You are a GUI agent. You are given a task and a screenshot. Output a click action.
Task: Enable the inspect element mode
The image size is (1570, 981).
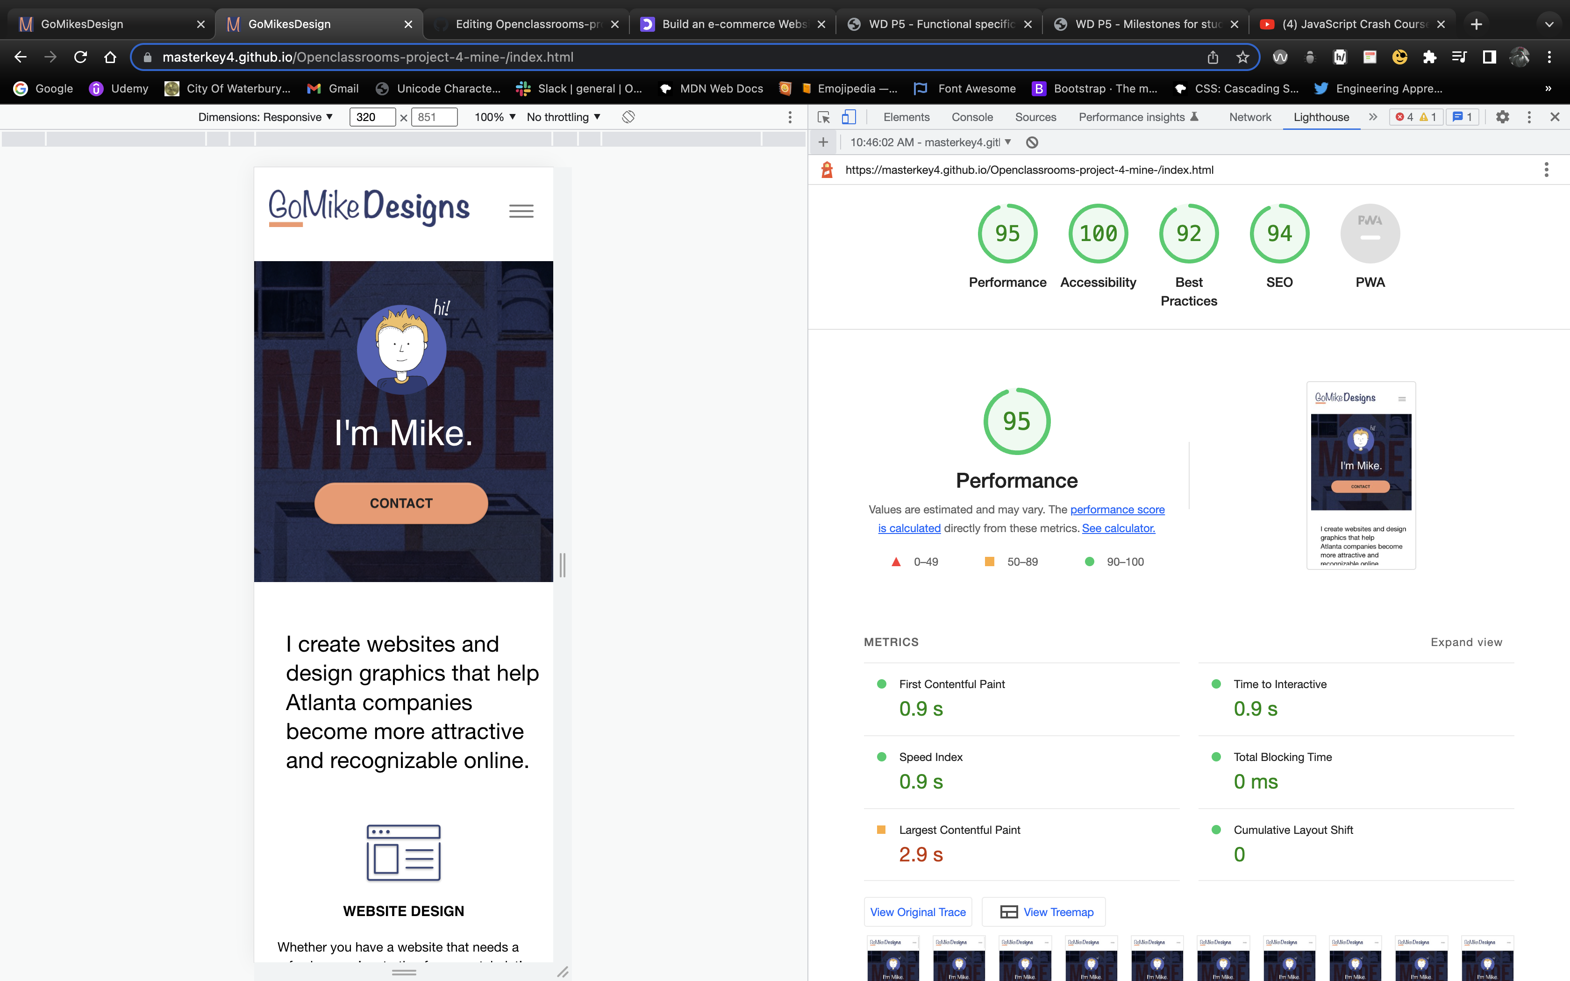[824, 117]
